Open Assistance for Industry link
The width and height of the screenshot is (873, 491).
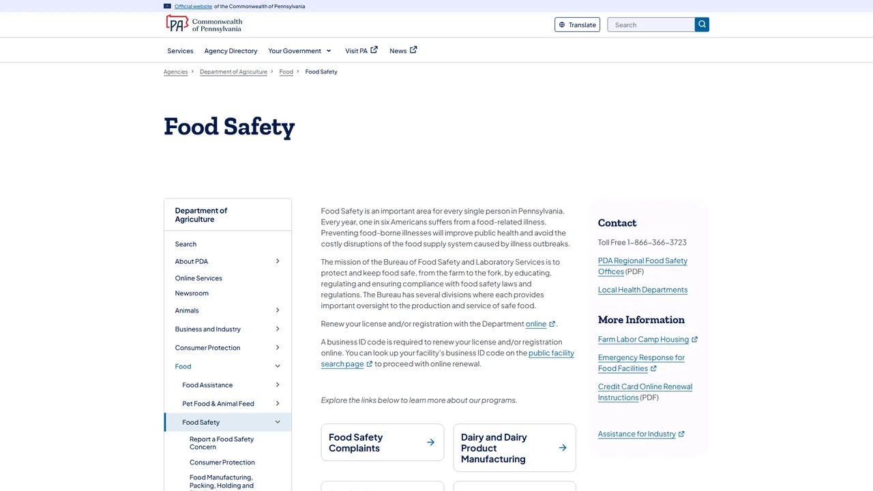641,434
